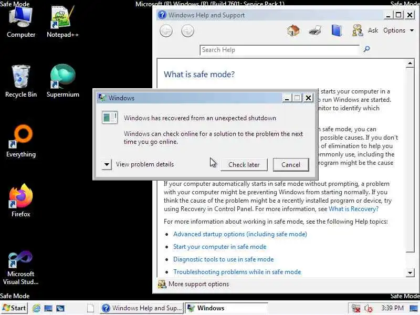This screenshot has width=420, height=315.
Task: Open Diagnostic tools to use in safe mode
Action: [x=224, y=259]
